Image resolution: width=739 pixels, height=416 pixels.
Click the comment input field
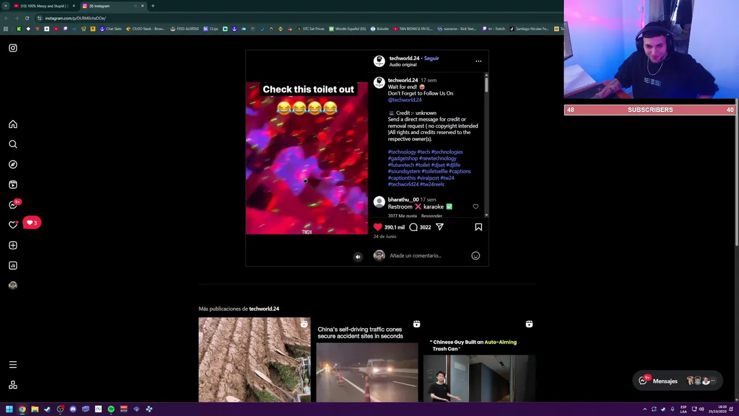click(x=427, y=255)
